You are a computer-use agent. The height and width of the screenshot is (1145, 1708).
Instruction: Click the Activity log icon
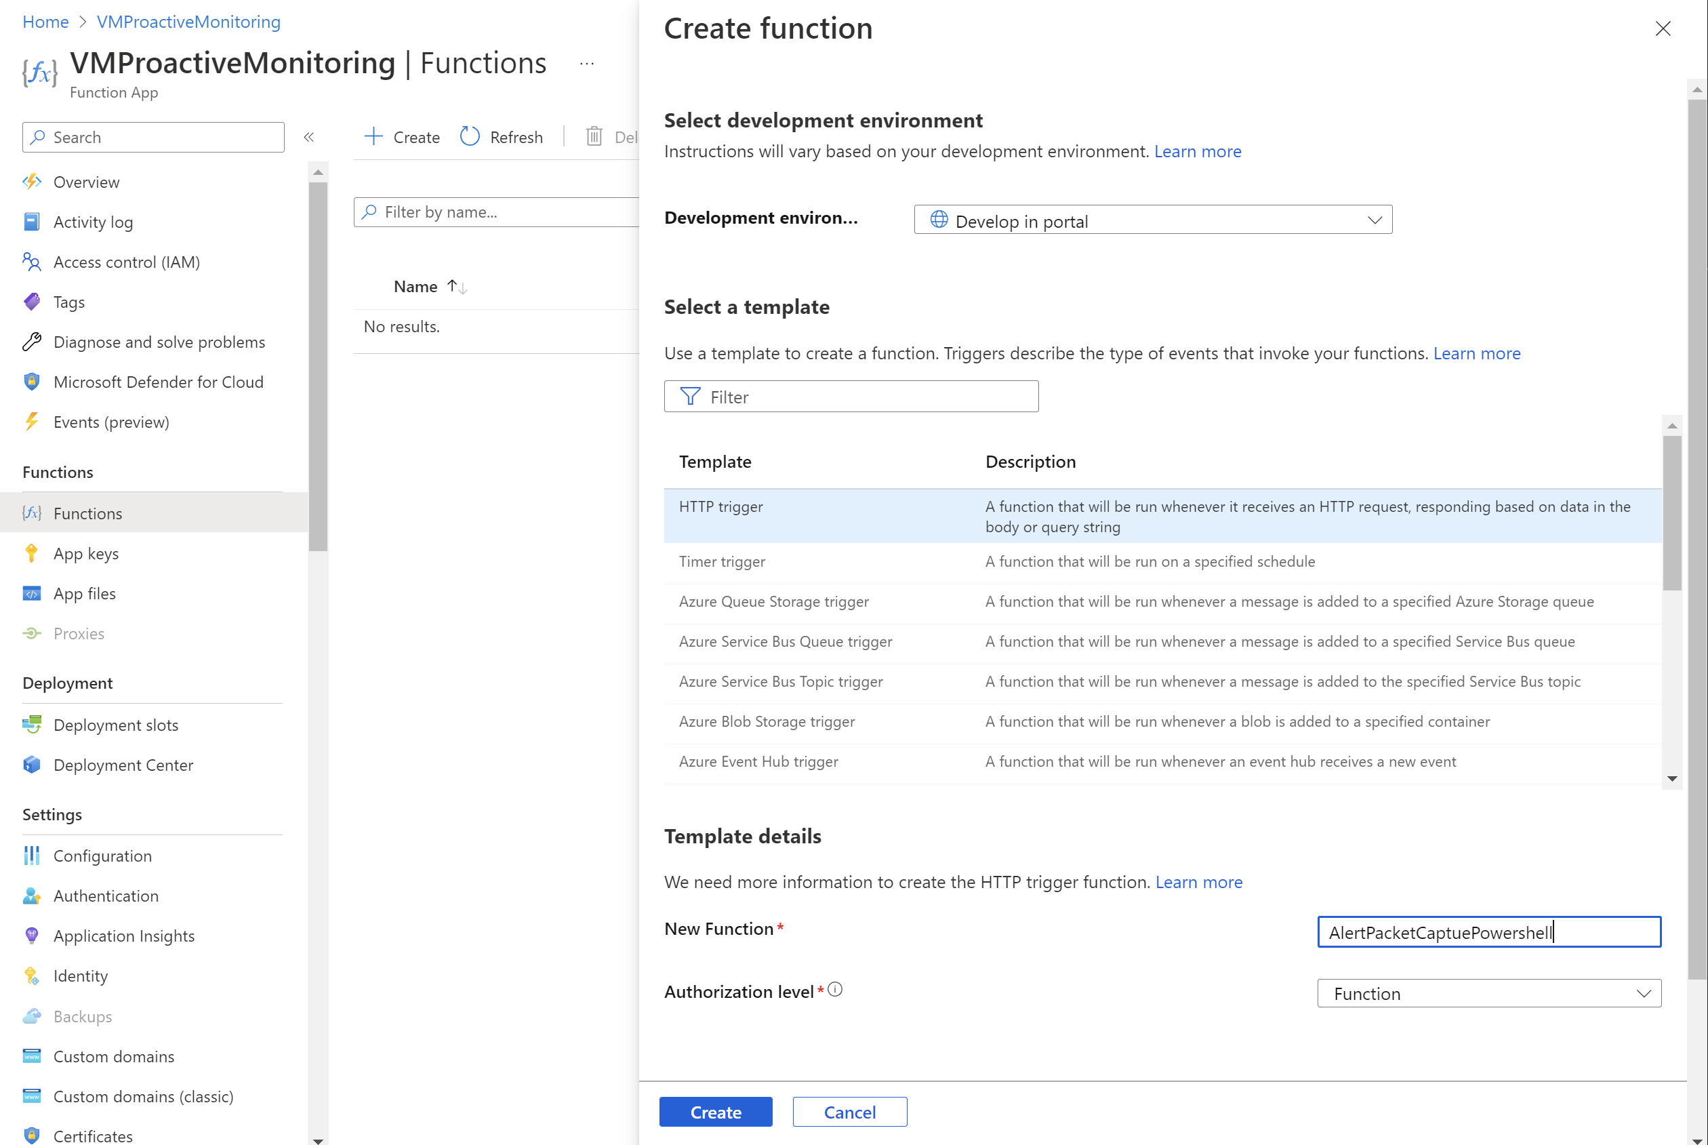(x=32, y=221)
